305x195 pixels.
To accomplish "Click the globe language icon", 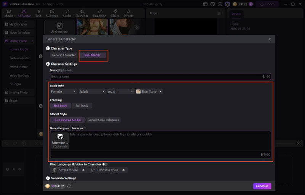I will 55,170.
